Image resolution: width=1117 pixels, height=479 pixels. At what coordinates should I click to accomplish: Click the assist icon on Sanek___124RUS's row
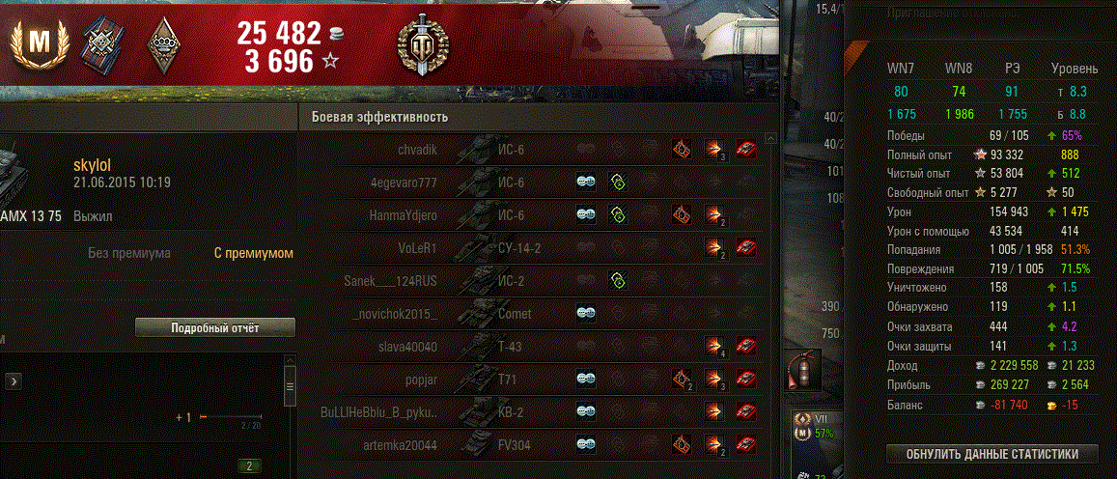tap(618, 280)
